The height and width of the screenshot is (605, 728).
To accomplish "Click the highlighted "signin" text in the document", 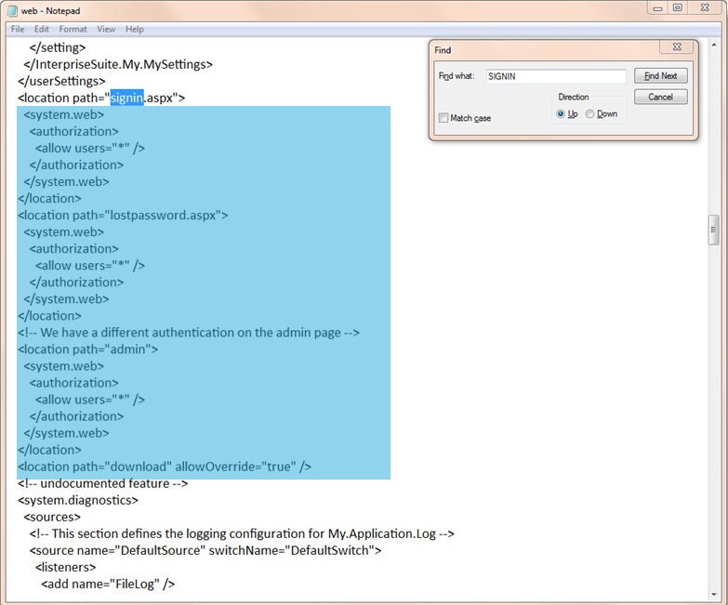I will 126,98.
